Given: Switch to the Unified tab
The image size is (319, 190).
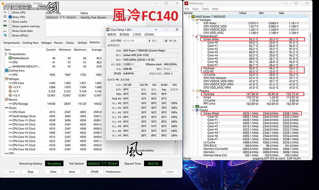Looking at the screenshot, I should pyautogui.click(x=82, y=42).
